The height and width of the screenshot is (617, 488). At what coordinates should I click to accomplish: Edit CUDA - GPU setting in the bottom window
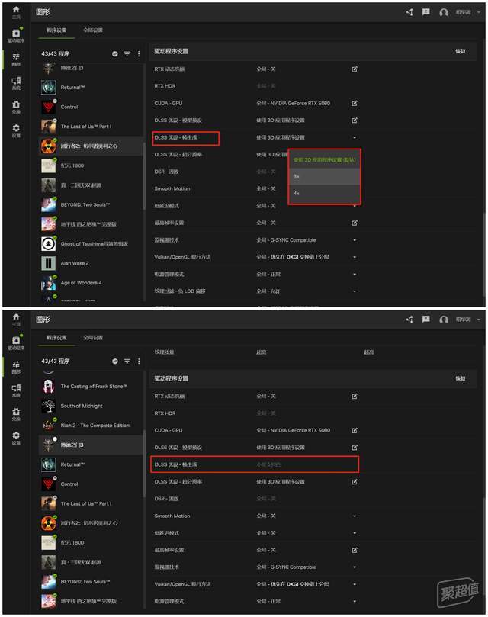(x=355, y=430)
